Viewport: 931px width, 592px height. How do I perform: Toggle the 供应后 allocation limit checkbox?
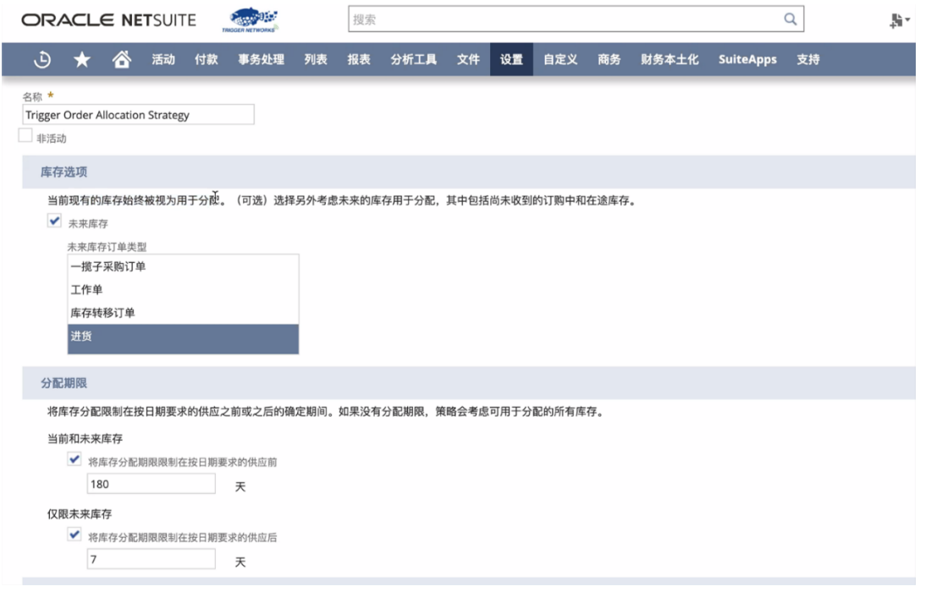[74, 534]
